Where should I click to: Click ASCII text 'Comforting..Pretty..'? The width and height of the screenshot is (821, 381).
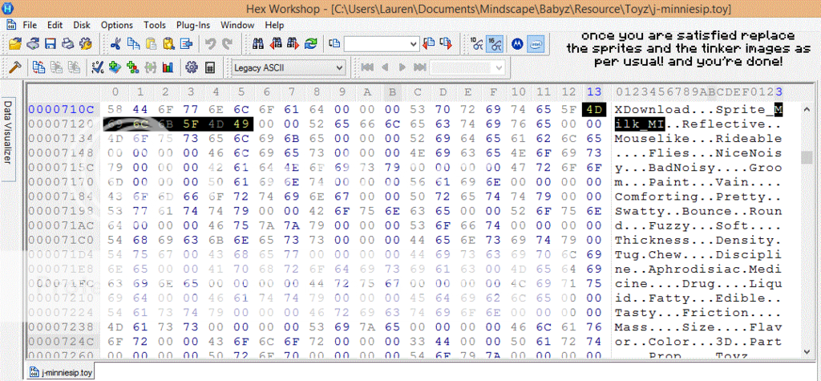[x=698, y=197]
